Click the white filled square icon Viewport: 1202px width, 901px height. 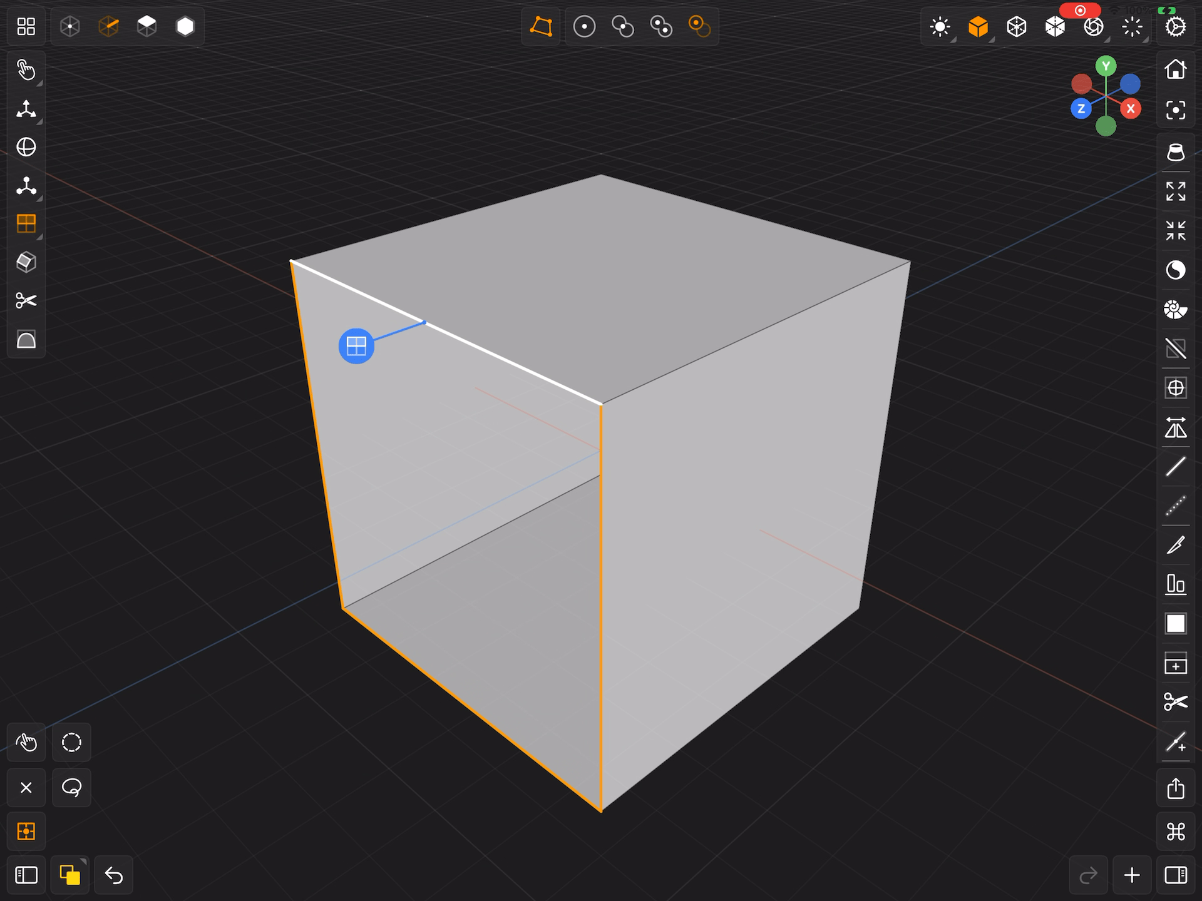1176,624
